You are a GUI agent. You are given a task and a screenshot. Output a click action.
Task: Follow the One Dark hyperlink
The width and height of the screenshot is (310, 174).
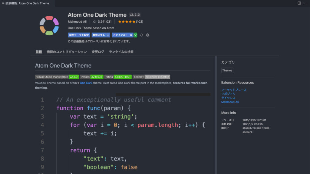pyautogui.click(x=86, y=83)
